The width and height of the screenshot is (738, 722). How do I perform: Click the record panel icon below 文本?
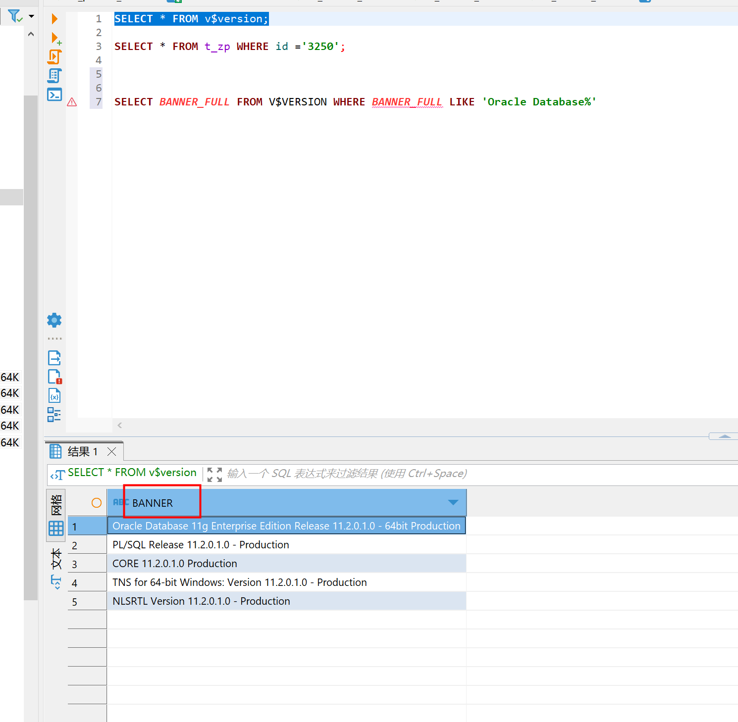[x=56, y=582]
